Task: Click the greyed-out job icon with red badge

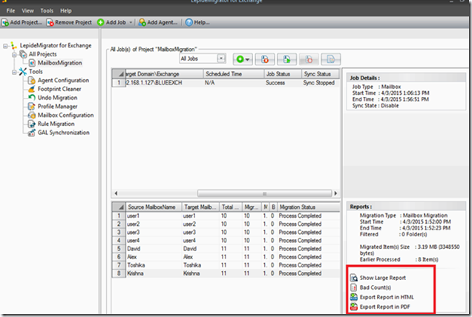Action: tap(309, 59)
